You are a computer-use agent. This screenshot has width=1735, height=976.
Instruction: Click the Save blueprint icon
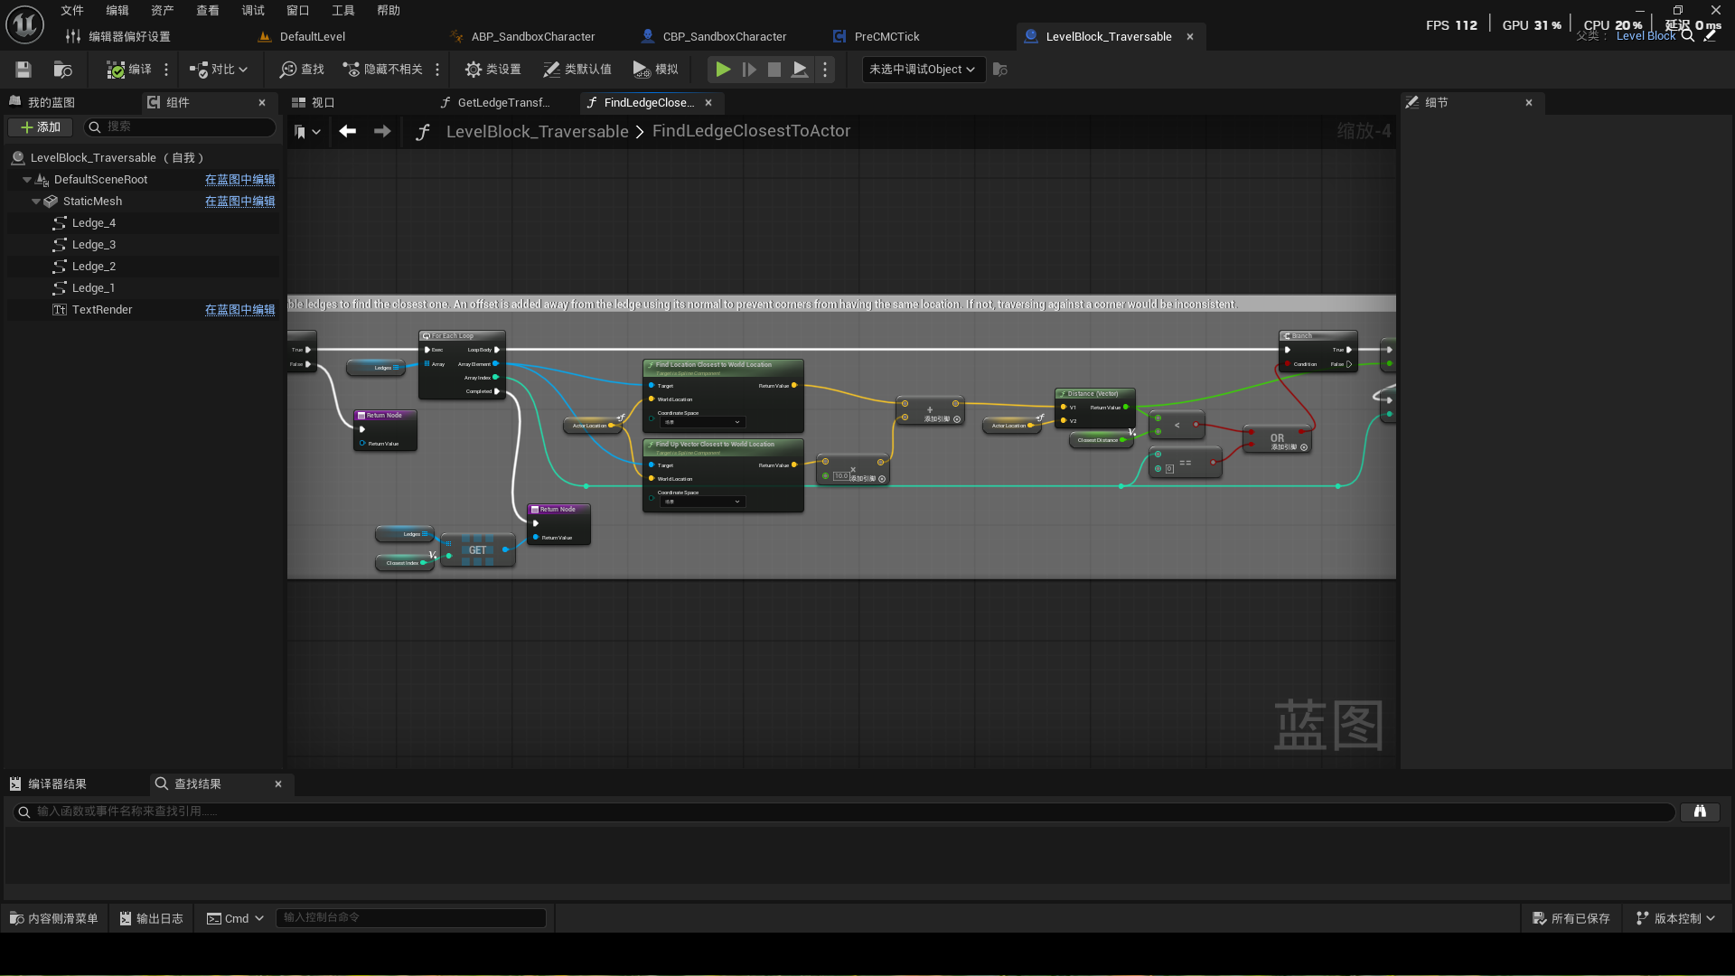tap(23, 70)
